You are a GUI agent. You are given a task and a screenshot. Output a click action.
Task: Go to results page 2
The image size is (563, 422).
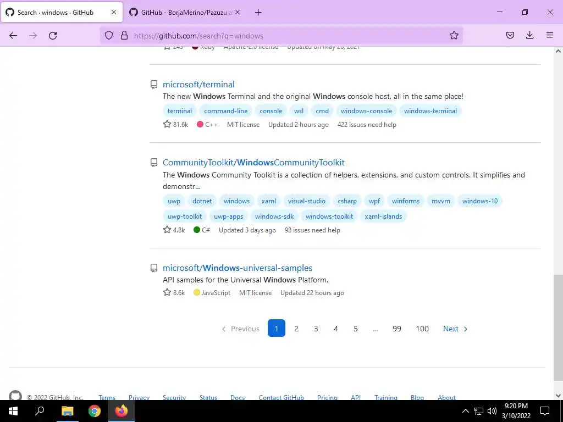point(296,329)
